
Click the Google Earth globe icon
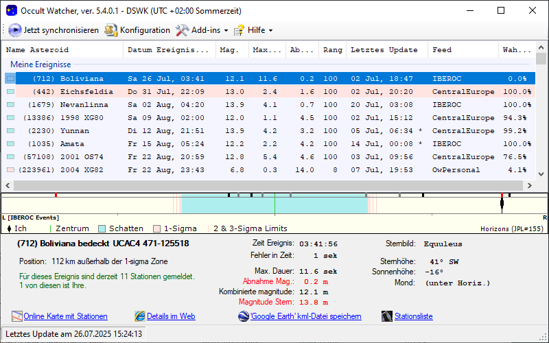[x=244, y=316]
